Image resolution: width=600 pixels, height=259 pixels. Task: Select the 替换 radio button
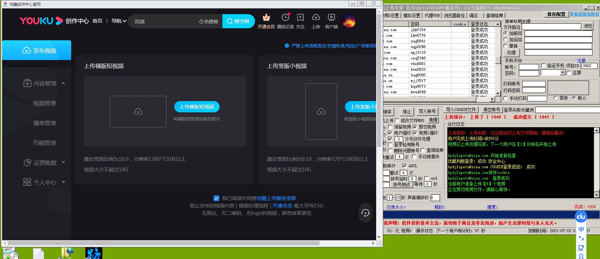click(505, 46)
